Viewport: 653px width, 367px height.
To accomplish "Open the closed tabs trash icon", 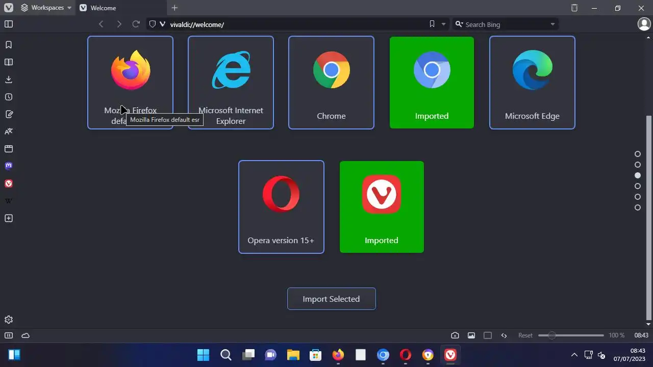I will pos(574,8).
